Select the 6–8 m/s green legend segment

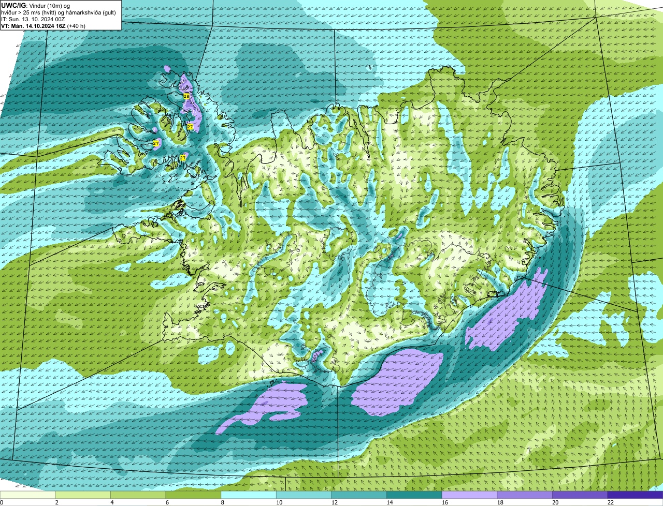pyautogui.click(x=193, y=495)
